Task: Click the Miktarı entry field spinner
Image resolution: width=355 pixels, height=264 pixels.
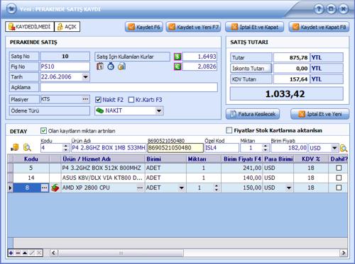Action: tap(266, 148)
